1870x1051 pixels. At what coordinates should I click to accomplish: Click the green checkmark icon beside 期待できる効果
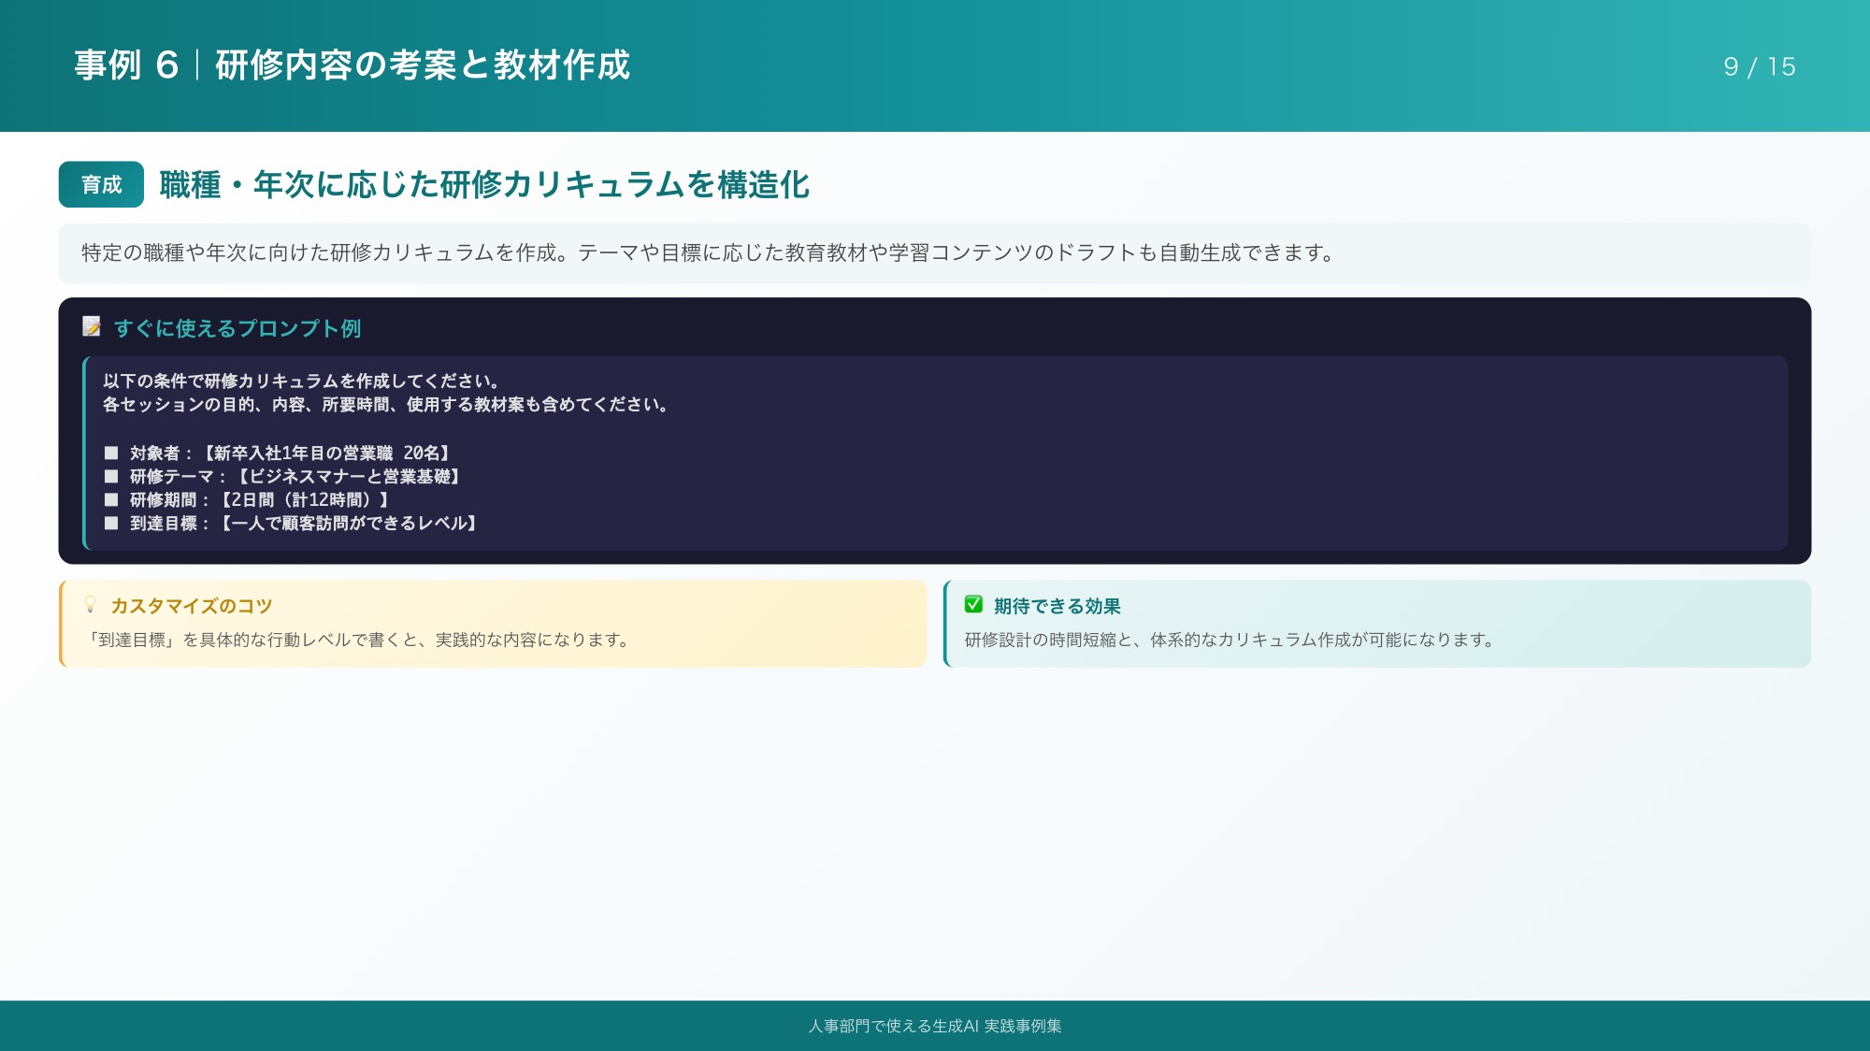[x=973, y=605]
